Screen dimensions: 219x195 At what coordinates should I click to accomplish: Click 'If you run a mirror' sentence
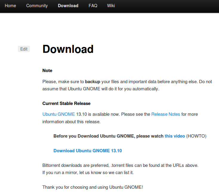88,173
